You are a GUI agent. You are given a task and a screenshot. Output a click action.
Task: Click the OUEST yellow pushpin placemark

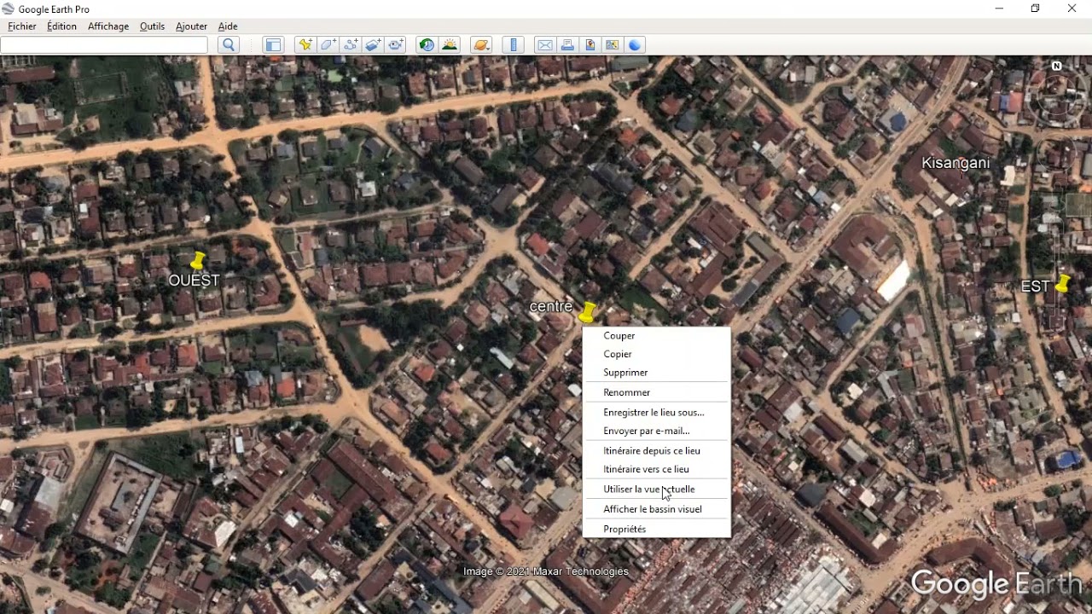[199, 260]
